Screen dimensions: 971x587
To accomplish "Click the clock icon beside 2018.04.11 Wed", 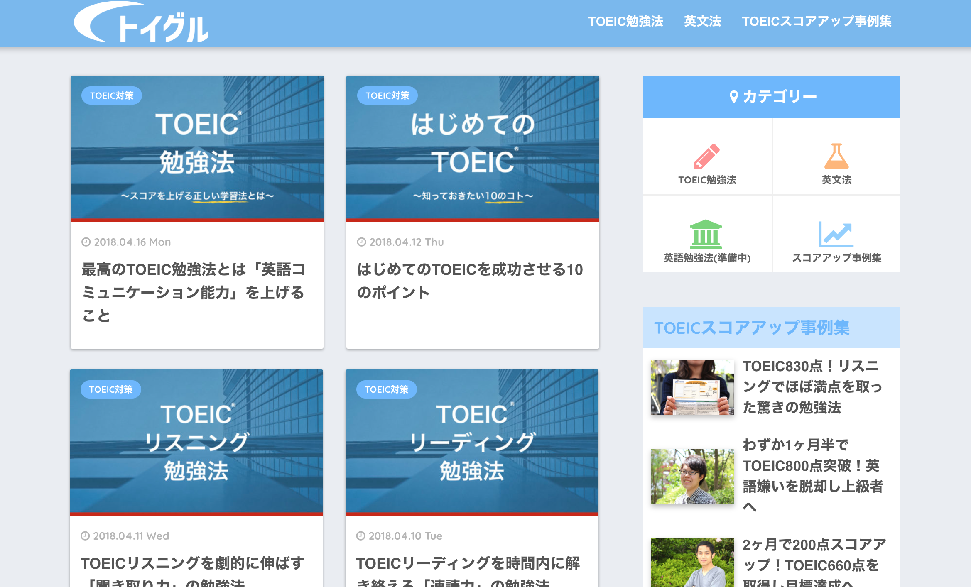I will coord(85,536).
